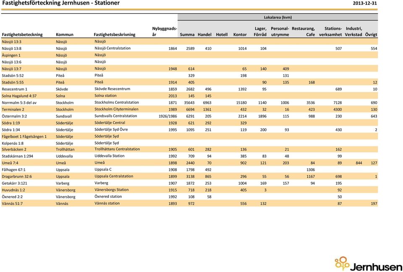Select the Dragarbrunn 32:6 property cell
The height and width of the screenshot is (272, 403).
tap(17, 177)
